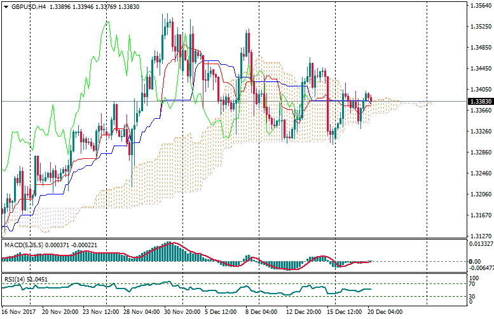Select the 16 Nov 2017 date label
Screen dimensions: 494x319
coord(18,313)
